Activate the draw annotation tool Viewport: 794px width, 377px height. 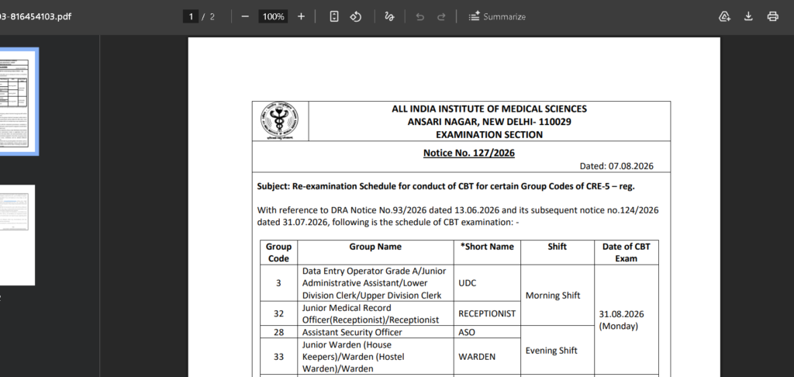[389, 17]
